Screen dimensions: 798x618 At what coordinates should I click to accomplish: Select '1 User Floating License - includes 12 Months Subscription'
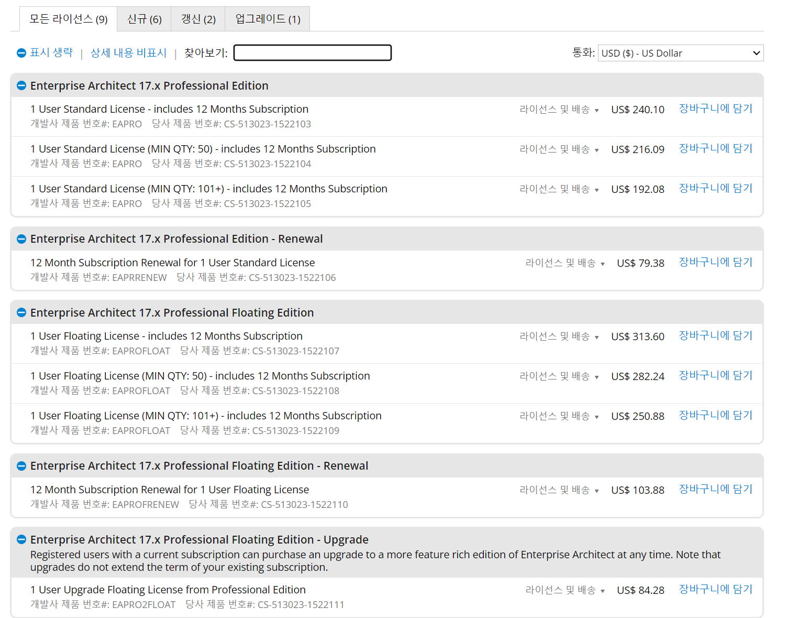[167, 336]
